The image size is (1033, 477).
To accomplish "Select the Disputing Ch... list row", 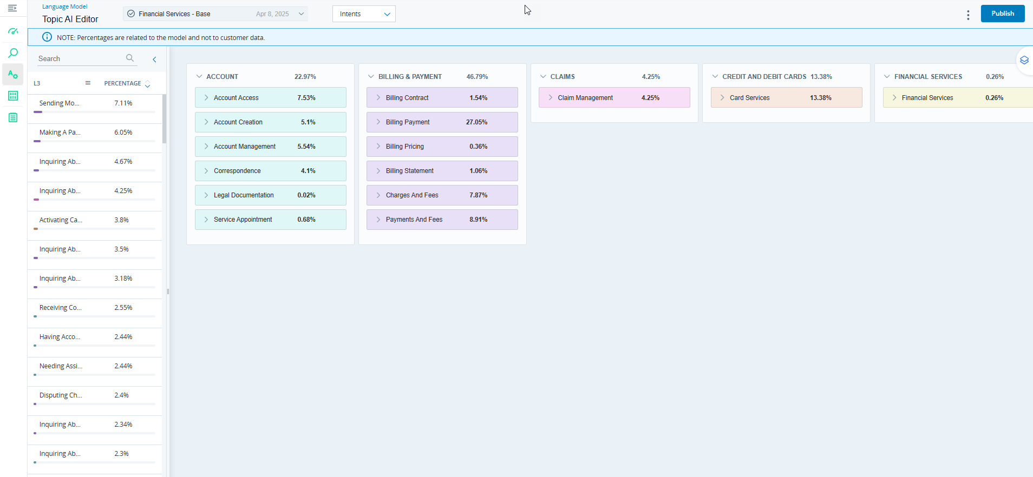I will (x=95, y=401).
